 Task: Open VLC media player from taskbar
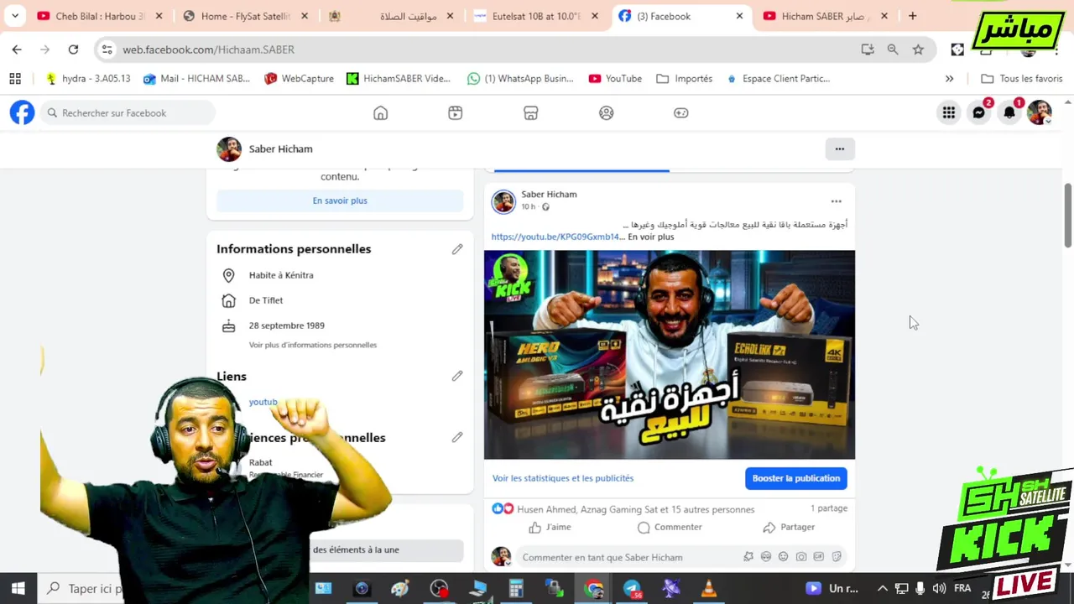709,589
